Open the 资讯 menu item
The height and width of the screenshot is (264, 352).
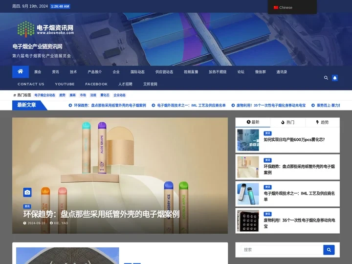(x=55, y=72)
